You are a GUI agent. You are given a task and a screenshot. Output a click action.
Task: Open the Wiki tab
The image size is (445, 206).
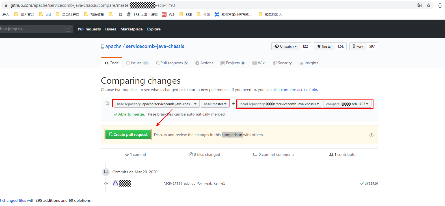click(x=259, y=63)
